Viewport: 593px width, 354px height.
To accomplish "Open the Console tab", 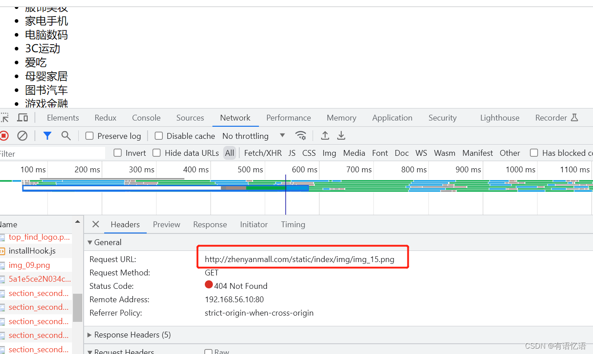I will pyautogui.click(x=146, y=118).
